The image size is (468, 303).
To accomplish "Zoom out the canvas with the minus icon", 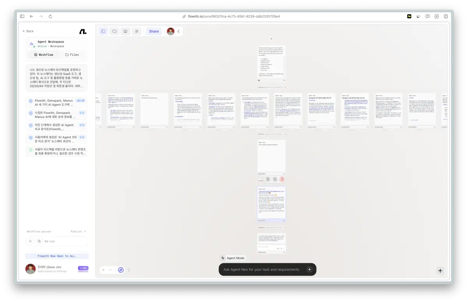I will (x=110, y=270).
